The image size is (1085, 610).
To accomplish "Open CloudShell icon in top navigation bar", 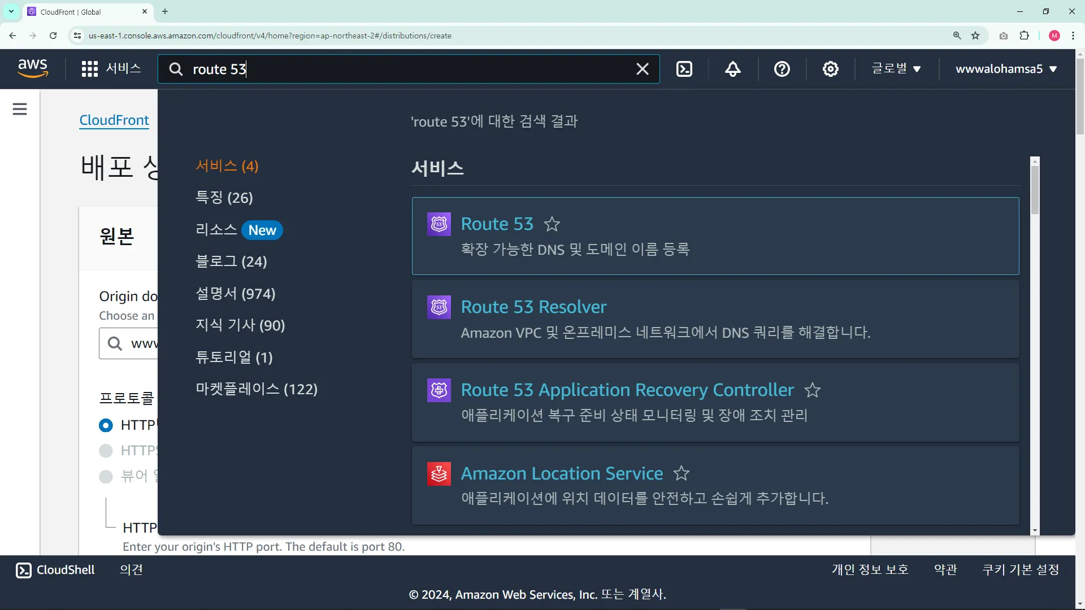I will click(684, 69).
